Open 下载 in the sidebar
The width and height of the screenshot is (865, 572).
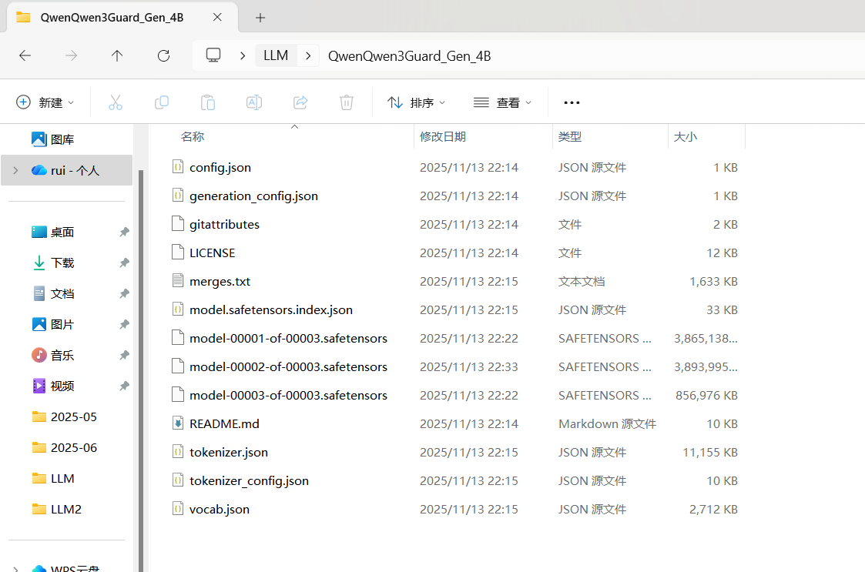tap(53, 263)
